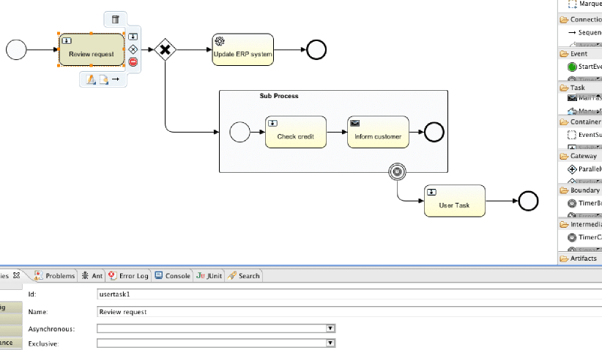Expand the Artifacts palette drawer

coord(580,258)
